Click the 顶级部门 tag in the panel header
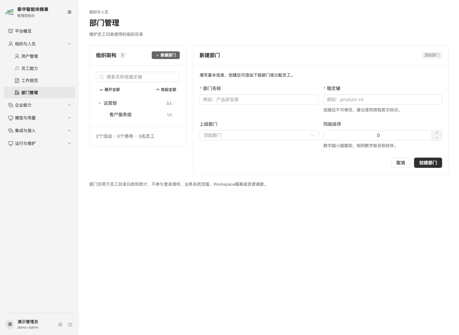459x335 pixels. 432,55
